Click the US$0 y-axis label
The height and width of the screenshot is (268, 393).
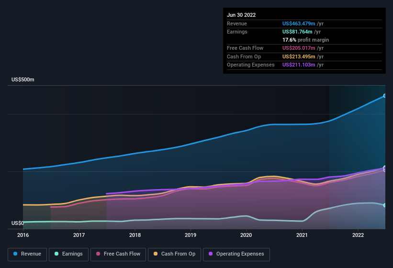coord(18,223)
